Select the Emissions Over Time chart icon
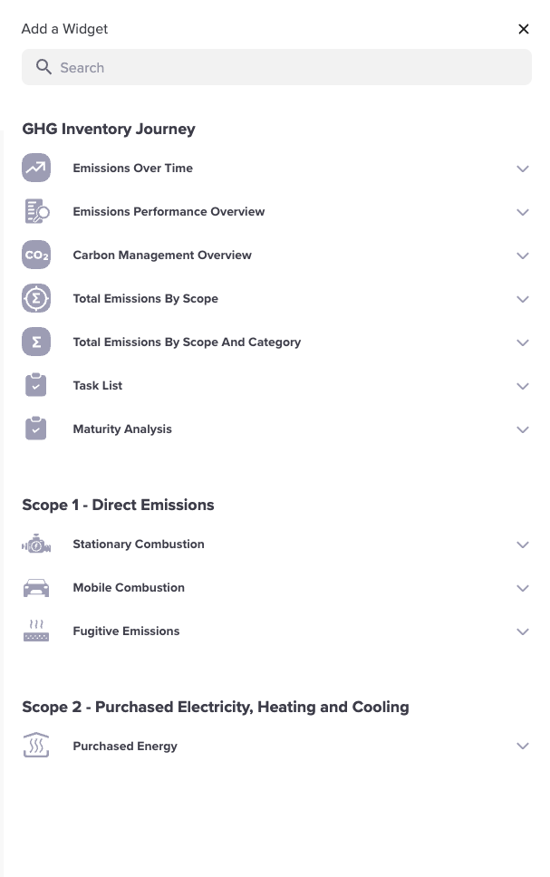Image resolution: width=550 pixels, height=877 pixels. coord(36,168)
